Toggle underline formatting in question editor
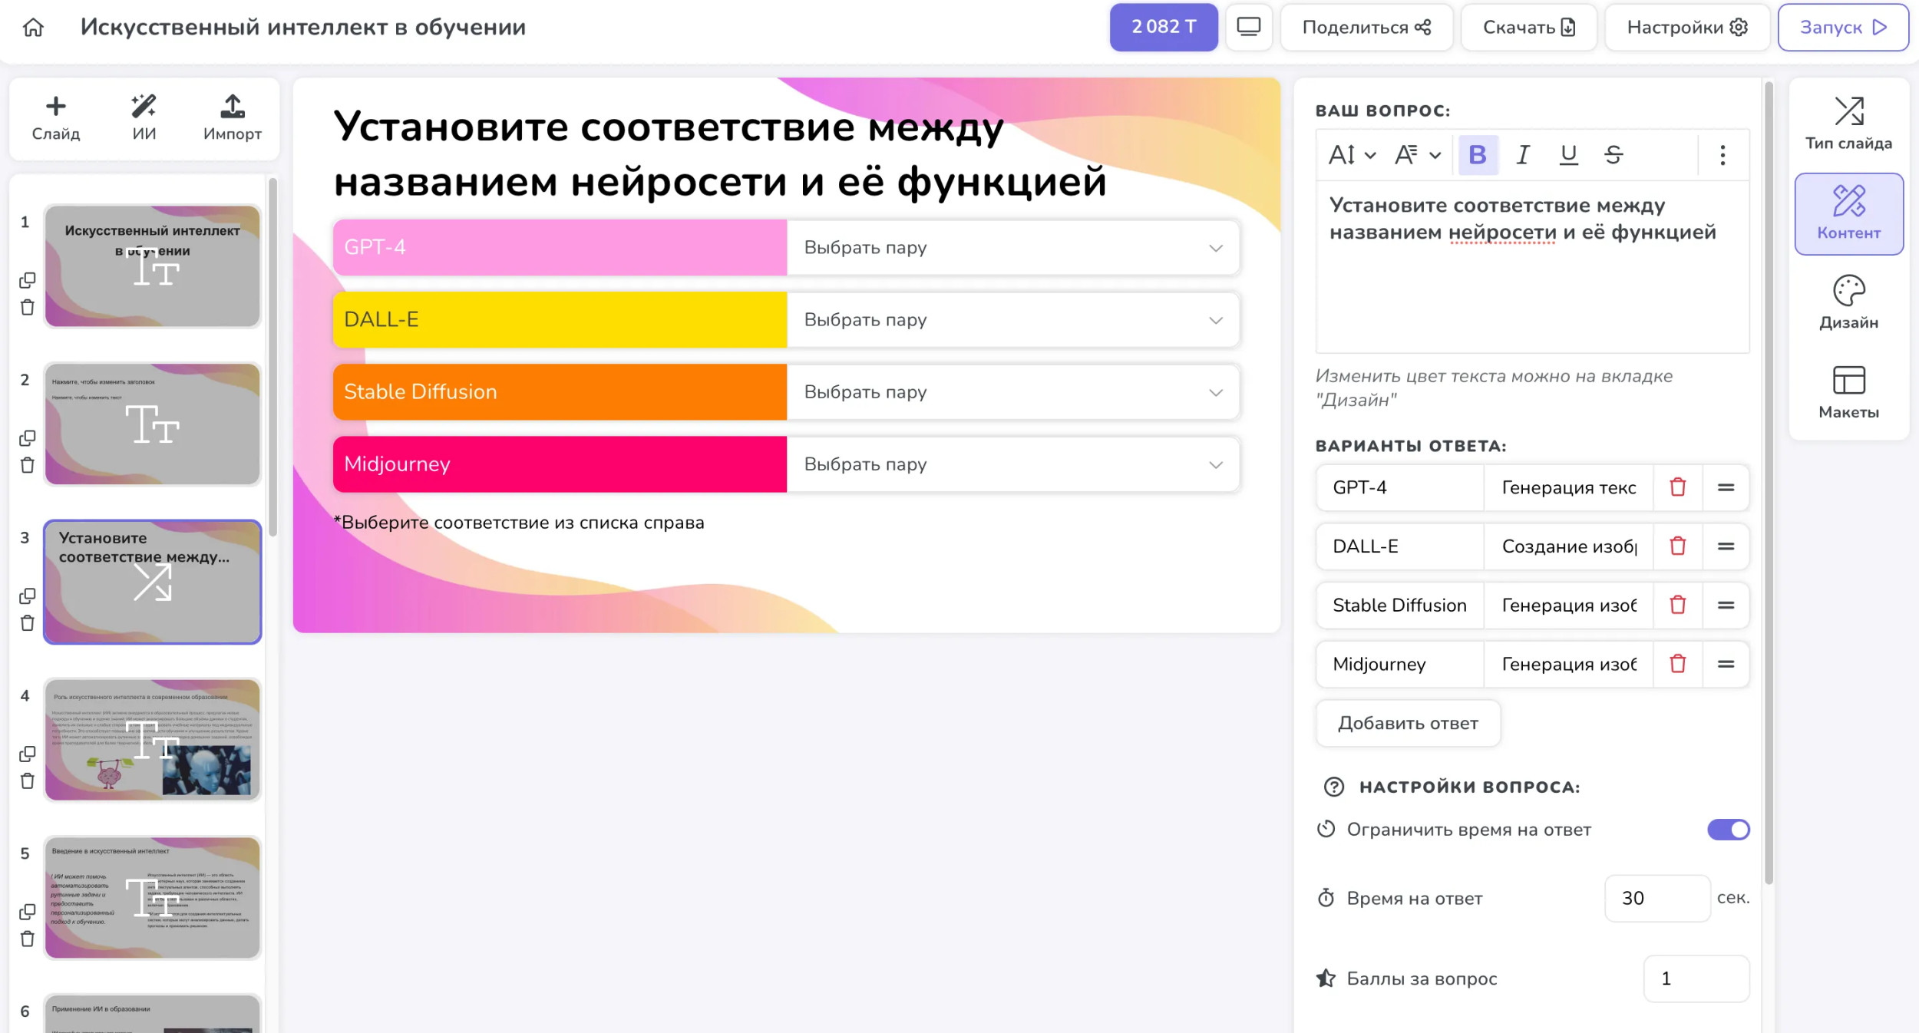The width and height of the screenshot is (1919, 1033). tap(1568, 155)
